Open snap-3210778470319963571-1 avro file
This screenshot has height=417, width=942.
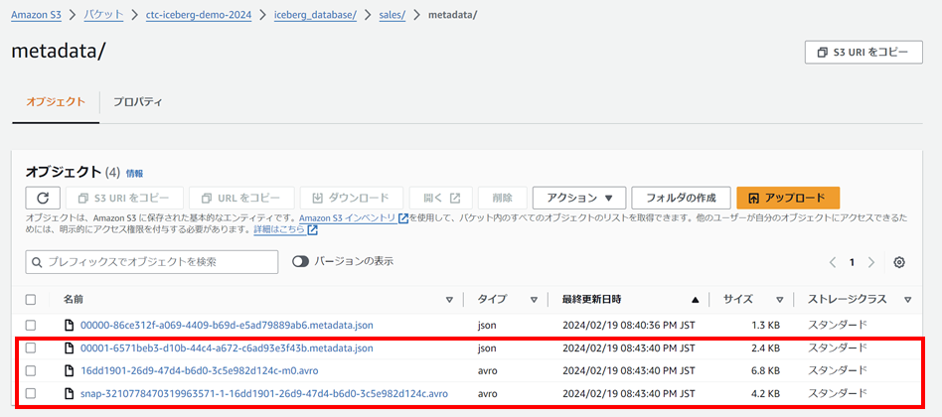[x=263, y=393]
